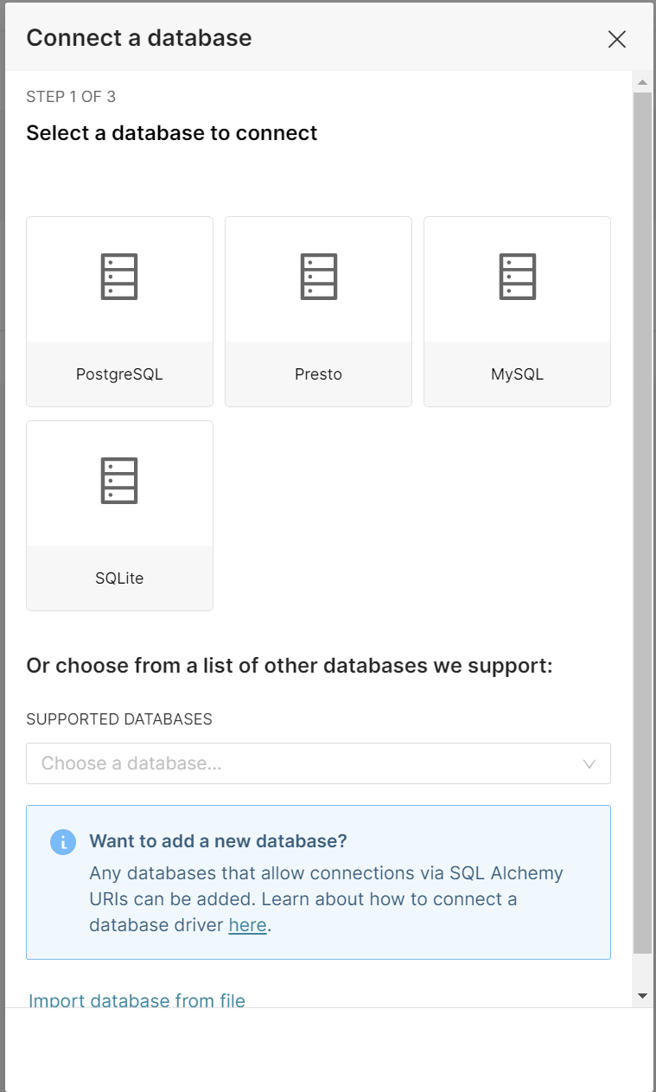Click the scrollbar up arrow
The image size is (656, 1092).
pyautogui.click(x=642, y=83)
